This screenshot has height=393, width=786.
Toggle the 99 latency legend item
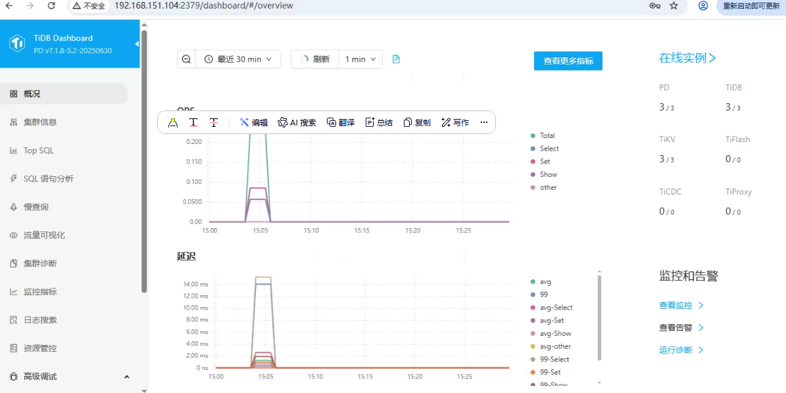click(539, 295)
